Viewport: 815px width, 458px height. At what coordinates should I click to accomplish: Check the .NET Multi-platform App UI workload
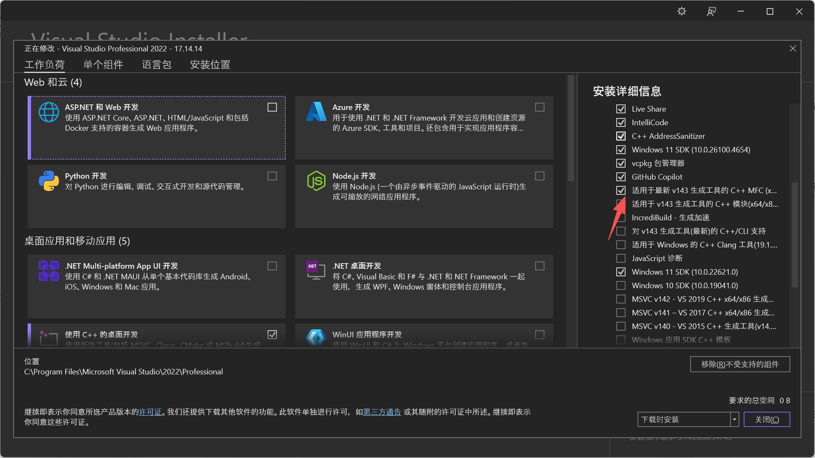point(272,266)
